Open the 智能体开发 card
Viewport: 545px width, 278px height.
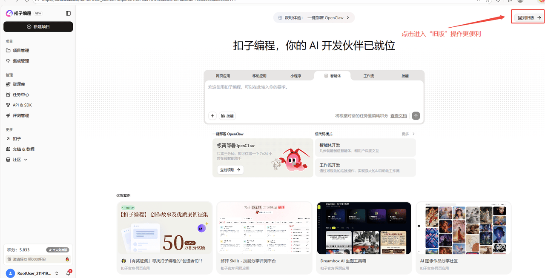tap(365, 147)
